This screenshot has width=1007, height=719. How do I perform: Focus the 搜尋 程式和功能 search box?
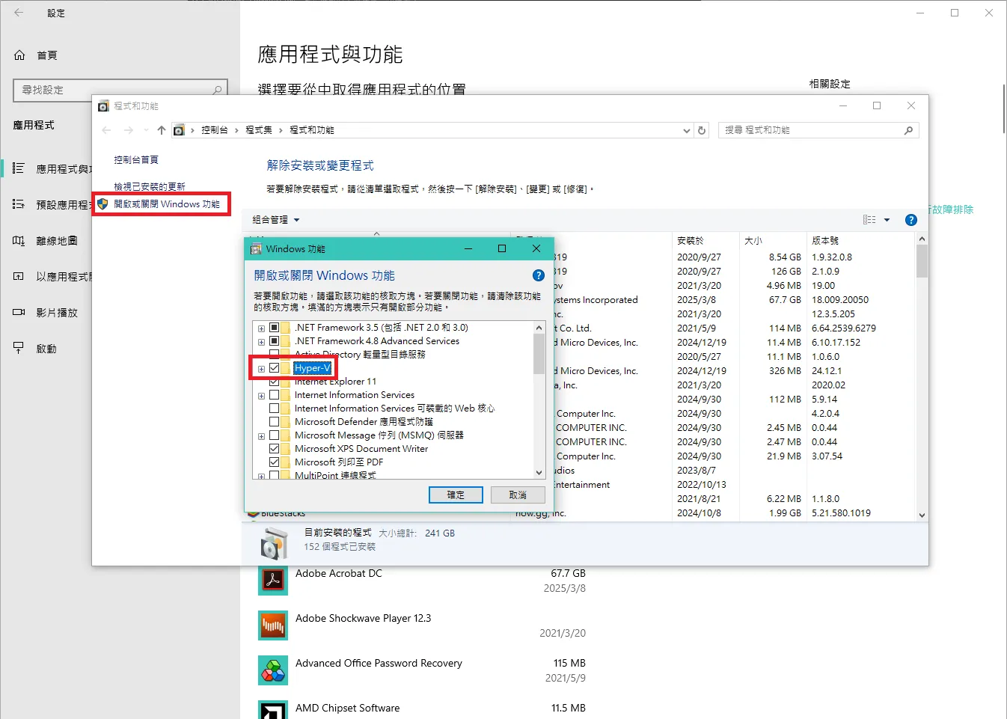[818, 130]
